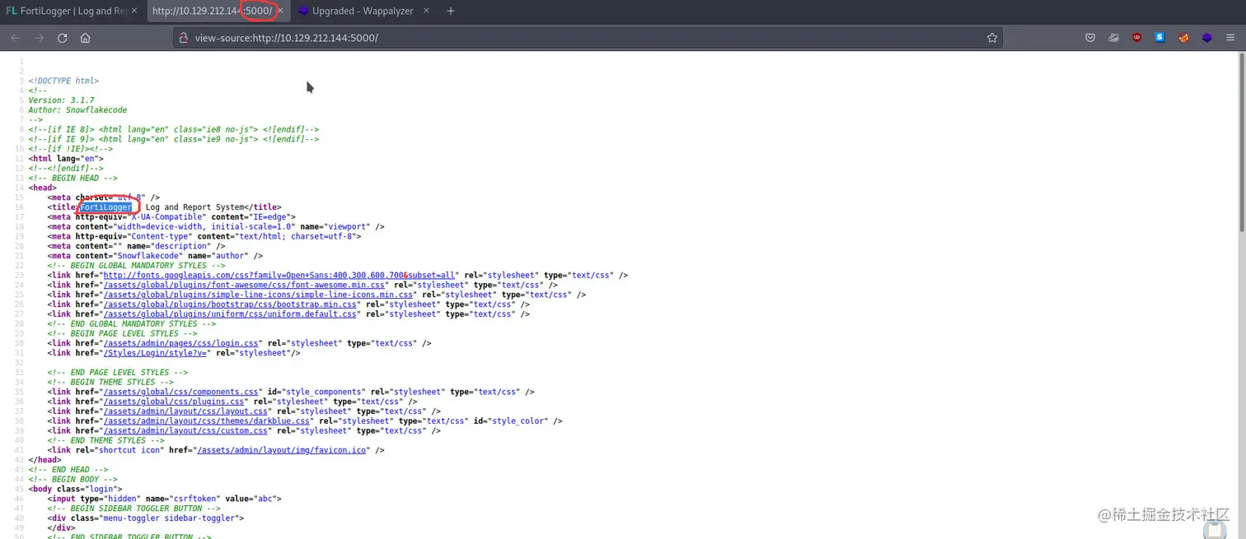Screen dimensions: 1246x539
Task: Switch to the Upgraded - Wappalyzer tab
Action: (364, 12)
